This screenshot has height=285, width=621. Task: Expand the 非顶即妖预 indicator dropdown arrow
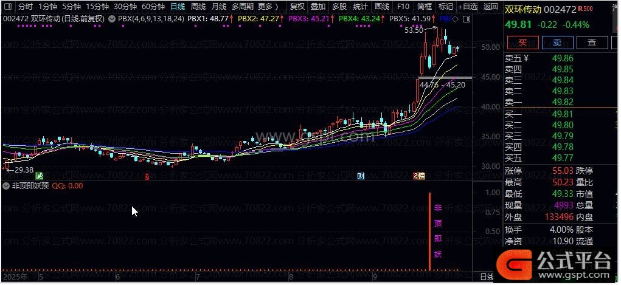[7, 186]
